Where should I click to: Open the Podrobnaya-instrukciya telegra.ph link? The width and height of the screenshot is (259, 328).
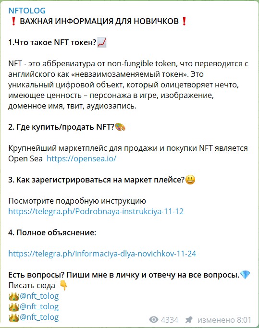click(x=96, y=211)
